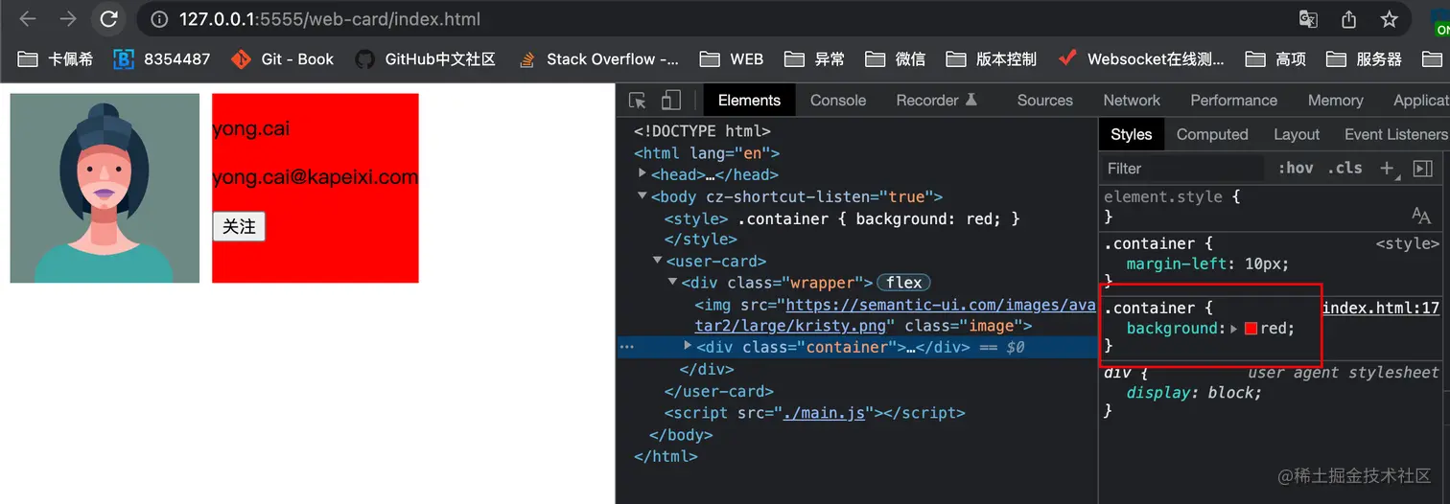Open the translate page icon
The height and width of the screenshot is (504, 1450).
coord(1308,19)
